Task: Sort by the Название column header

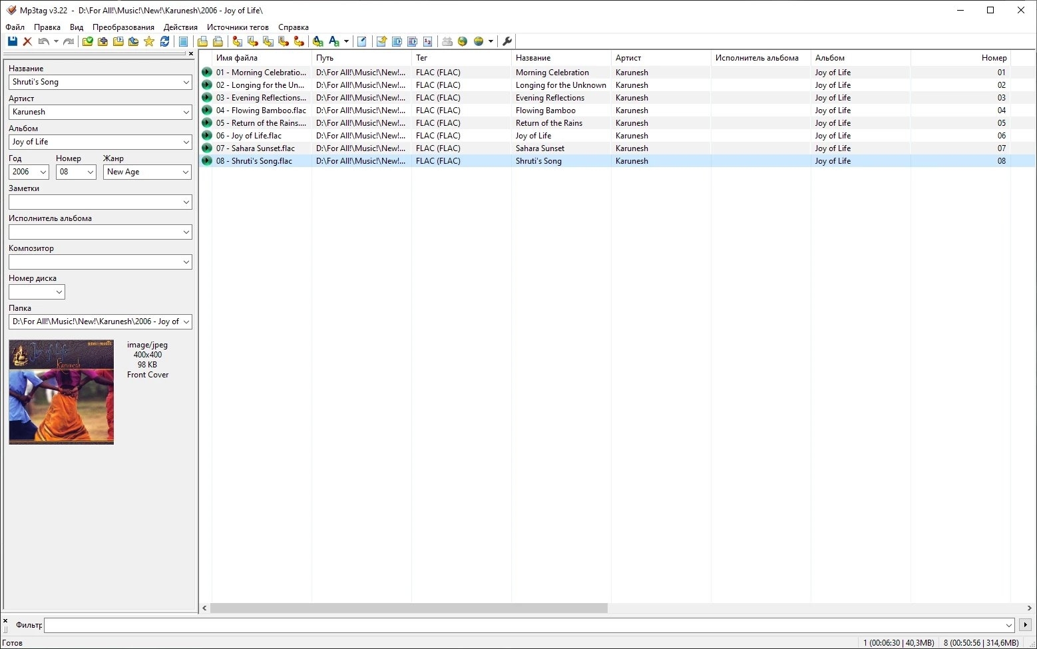Action: (x=561, y=58)
